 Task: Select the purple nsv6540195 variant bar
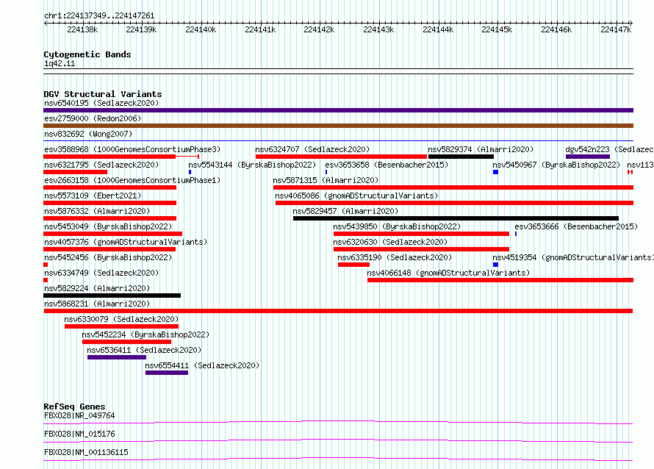click(x=338, y=110)
